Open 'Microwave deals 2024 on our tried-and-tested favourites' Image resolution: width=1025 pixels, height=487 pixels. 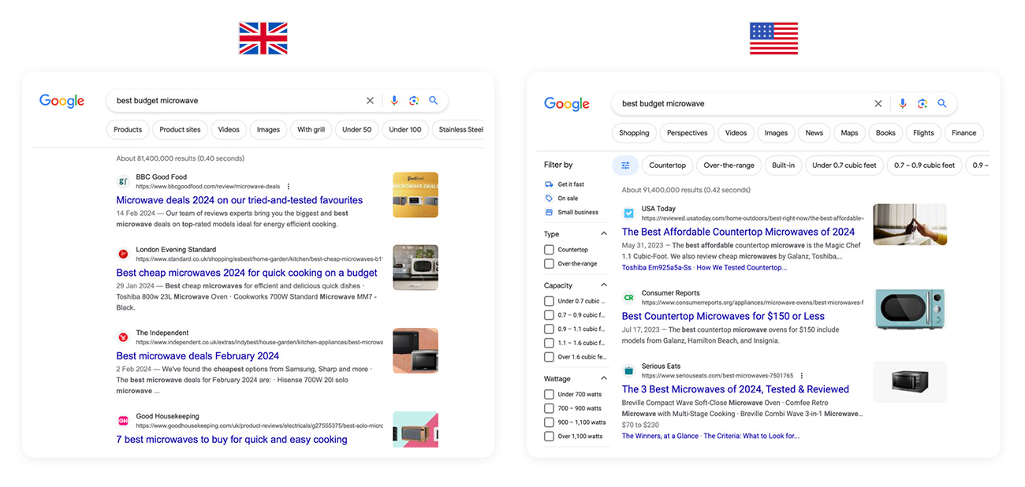(x=240, y=200)
